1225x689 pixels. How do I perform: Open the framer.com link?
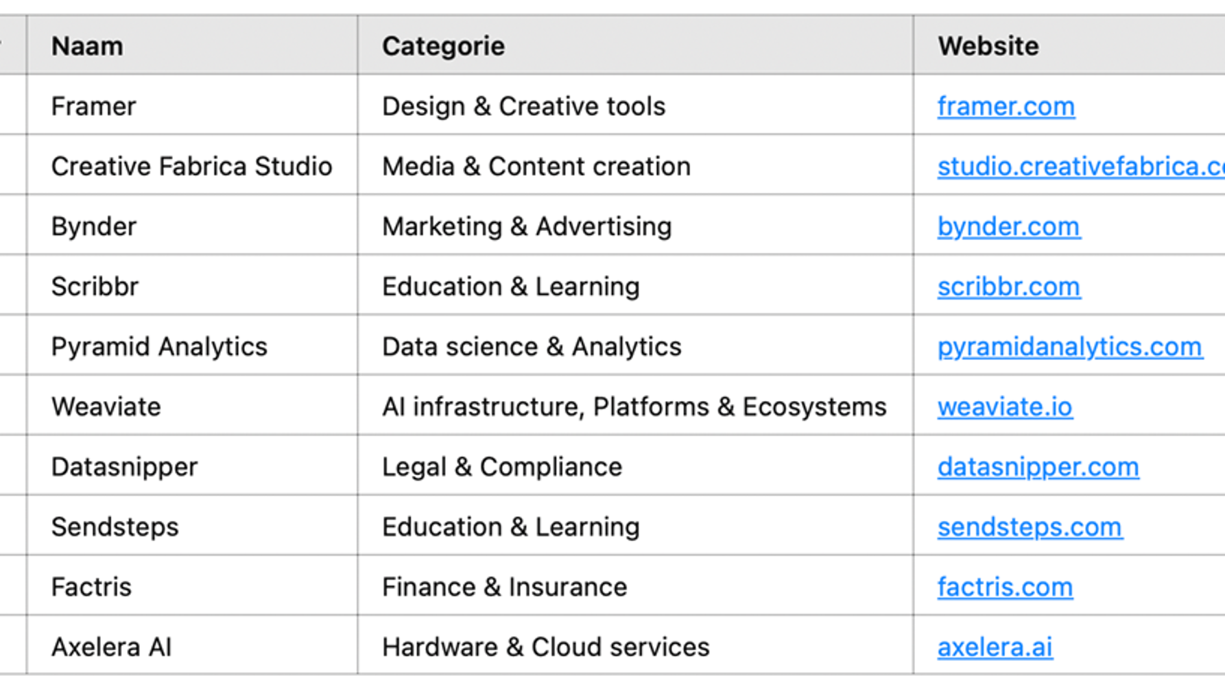coord(1006,107)
